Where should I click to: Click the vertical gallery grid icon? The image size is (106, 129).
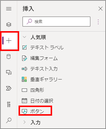tap(24, 79)
